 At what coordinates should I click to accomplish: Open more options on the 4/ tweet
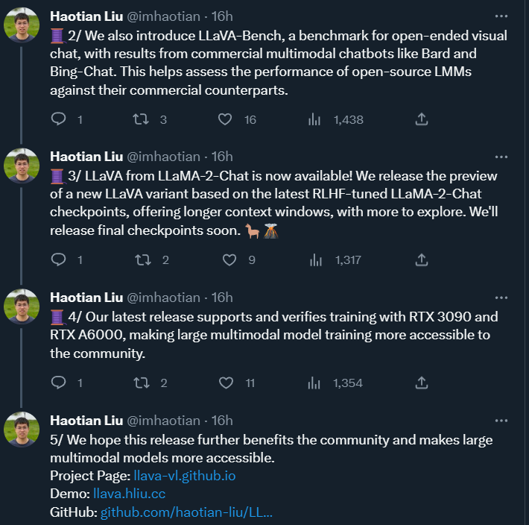[x=501, y=298]
